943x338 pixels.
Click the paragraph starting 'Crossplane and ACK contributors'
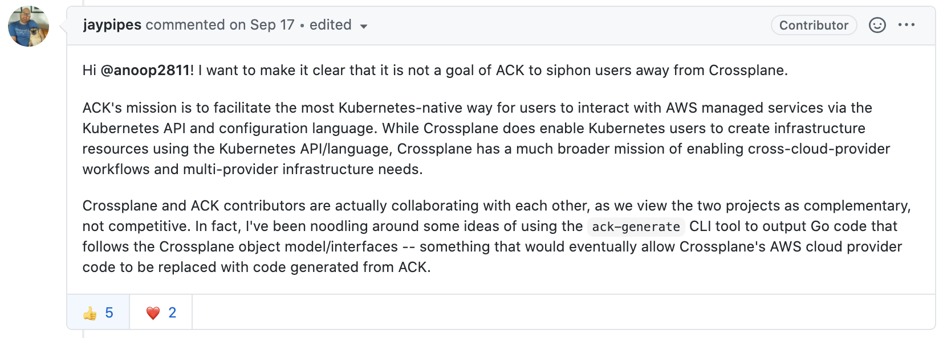pos(497,236)
